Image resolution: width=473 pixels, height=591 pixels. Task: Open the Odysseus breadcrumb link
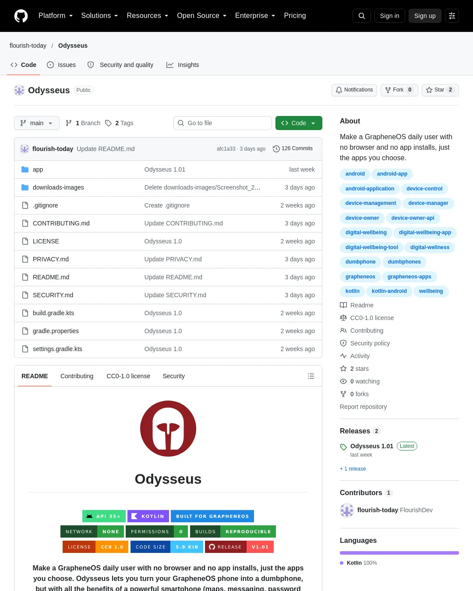click(73, 46)
